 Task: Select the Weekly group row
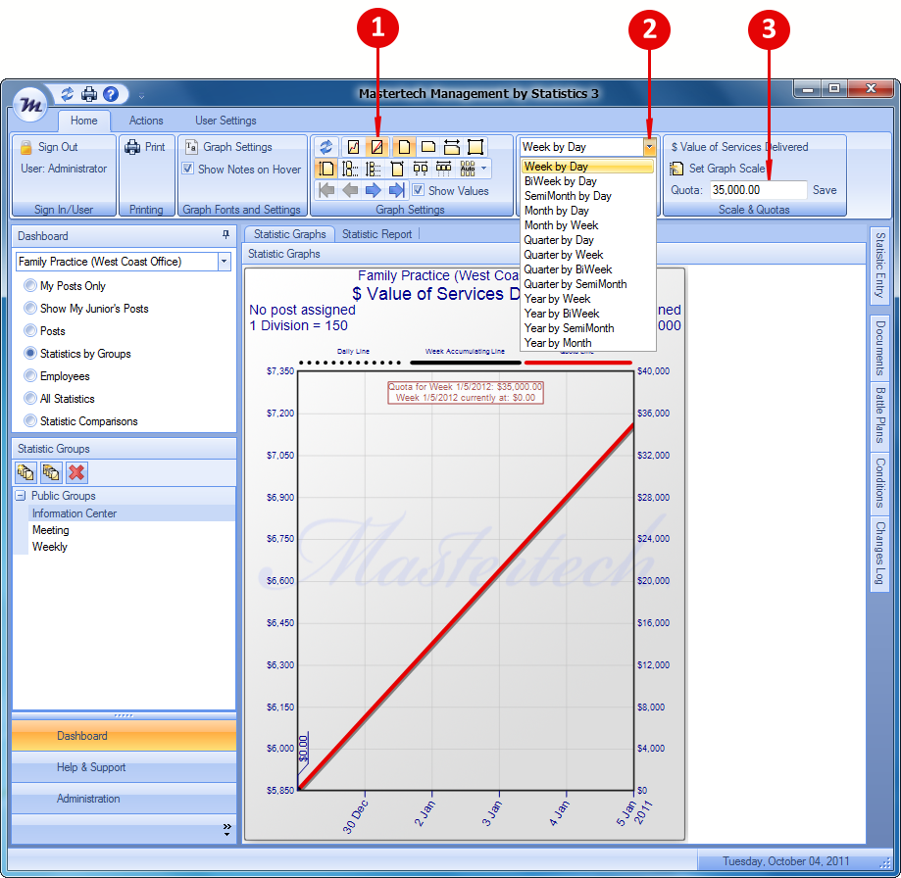click(131, 547)
